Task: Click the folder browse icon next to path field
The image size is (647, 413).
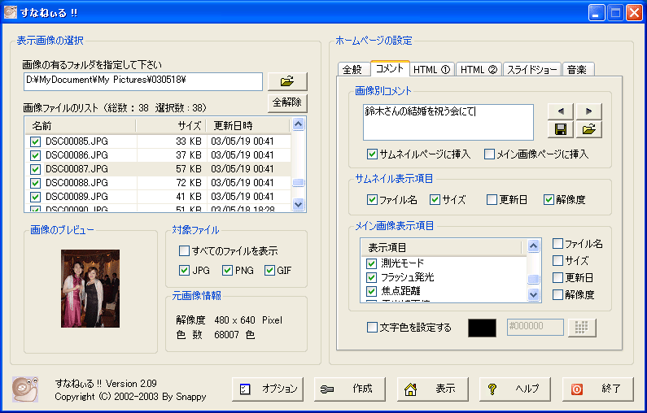Action: point(287,81)
